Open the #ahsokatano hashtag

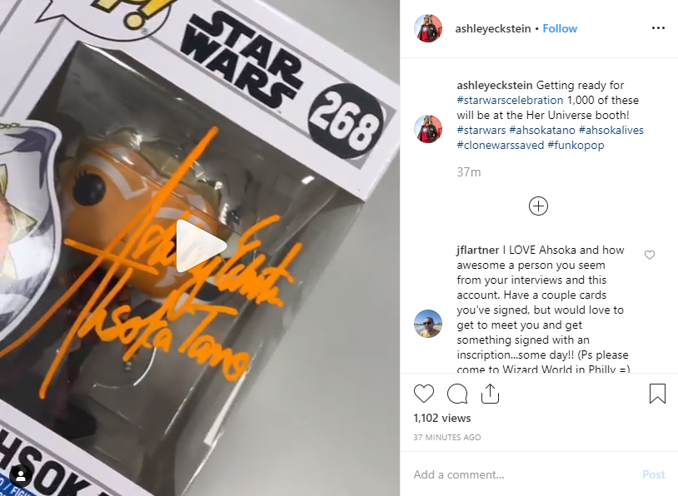tap(542, 130)
